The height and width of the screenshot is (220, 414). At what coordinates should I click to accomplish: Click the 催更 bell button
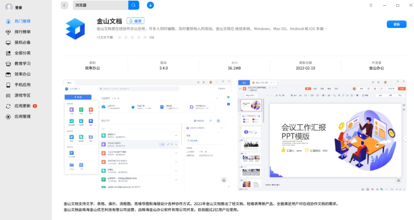click(x=135, y=21)
